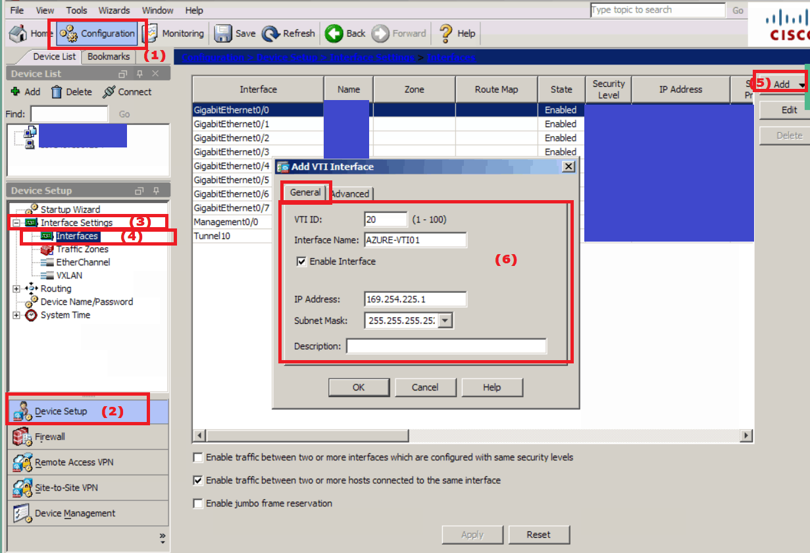Cancel the Add VTI Interface dialog

425,387
